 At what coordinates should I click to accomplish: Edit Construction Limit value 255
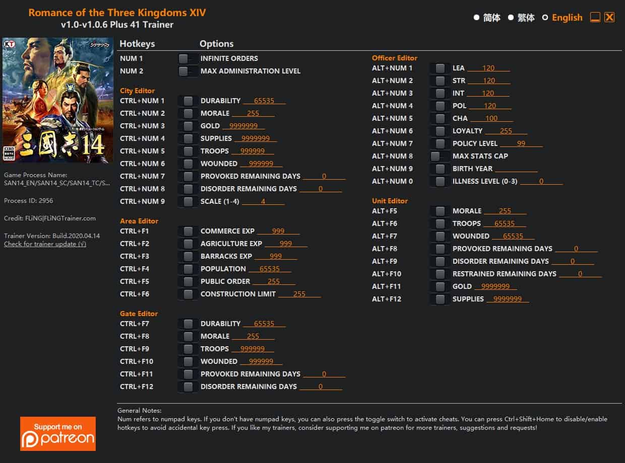tap(299, 294)
